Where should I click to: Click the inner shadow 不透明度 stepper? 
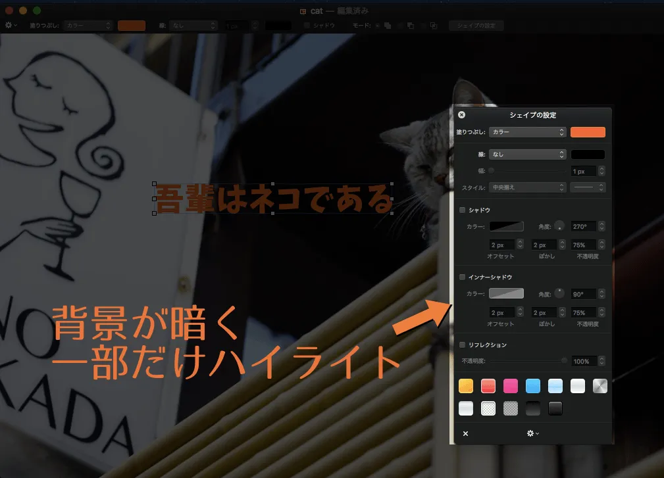tap(601, 312)
